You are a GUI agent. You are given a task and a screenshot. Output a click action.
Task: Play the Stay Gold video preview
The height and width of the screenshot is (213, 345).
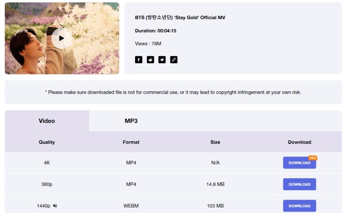pos(62,38)
